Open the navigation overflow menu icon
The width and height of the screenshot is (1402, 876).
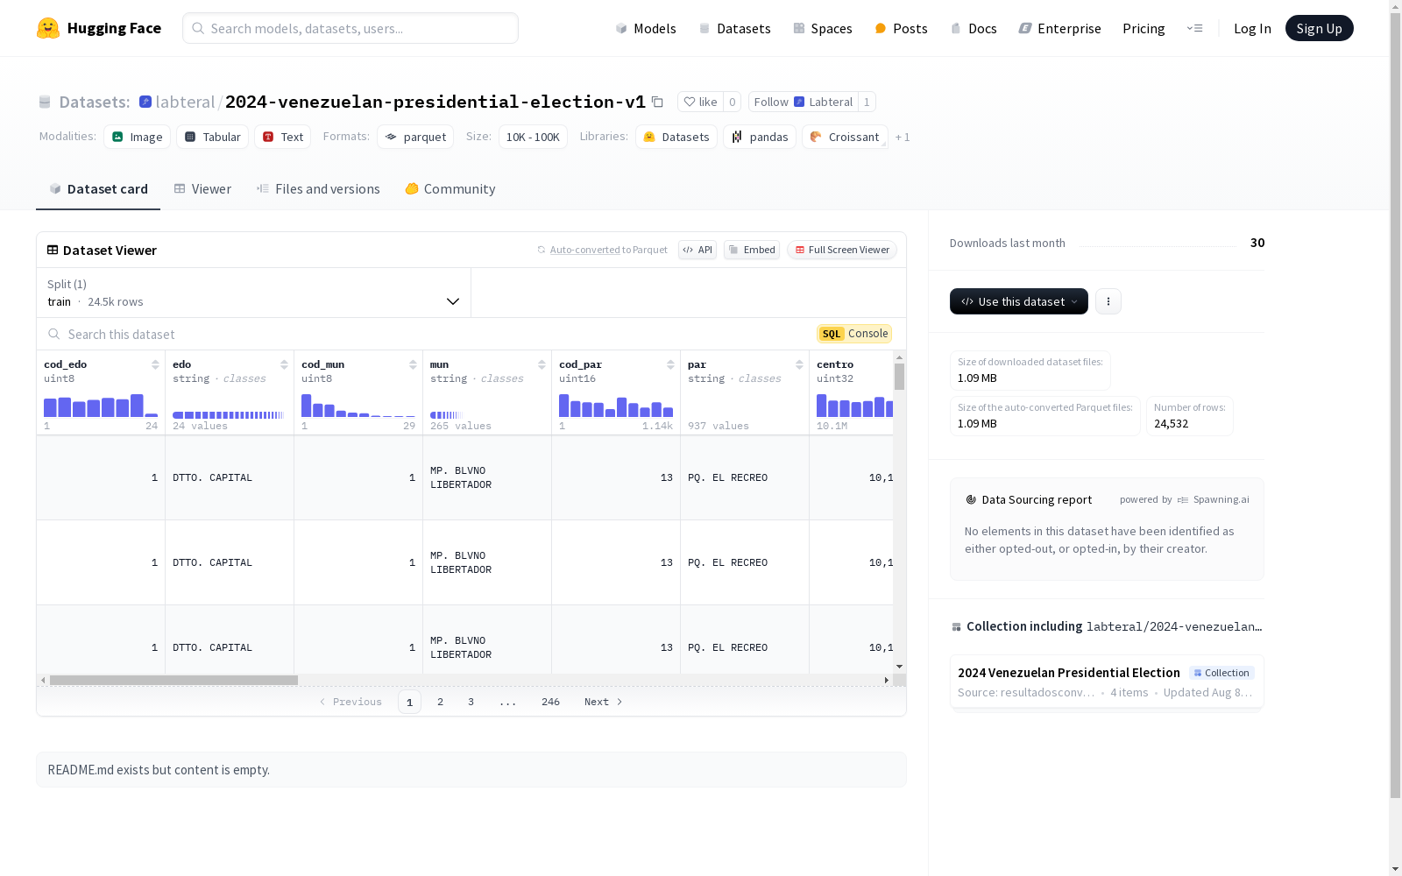(1194, 28)
